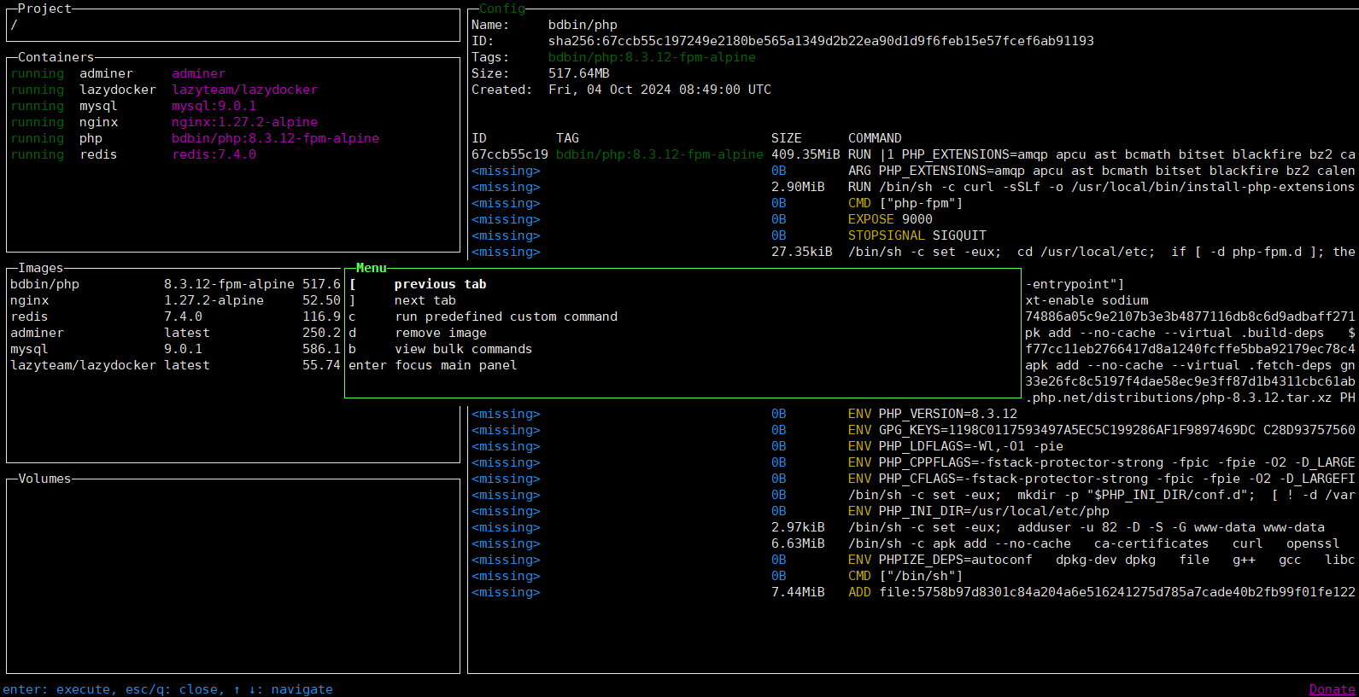Click the 2.90MiB layer size
Viewport: 1359px width, 697px height.
(798, 187)
